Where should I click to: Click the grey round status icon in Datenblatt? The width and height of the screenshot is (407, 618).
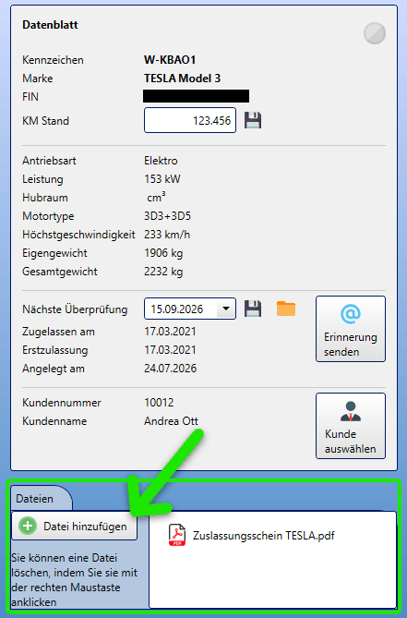[x=375, y=33]
